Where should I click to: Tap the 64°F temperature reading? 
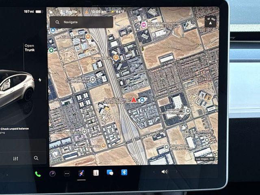tap(120, 12)
